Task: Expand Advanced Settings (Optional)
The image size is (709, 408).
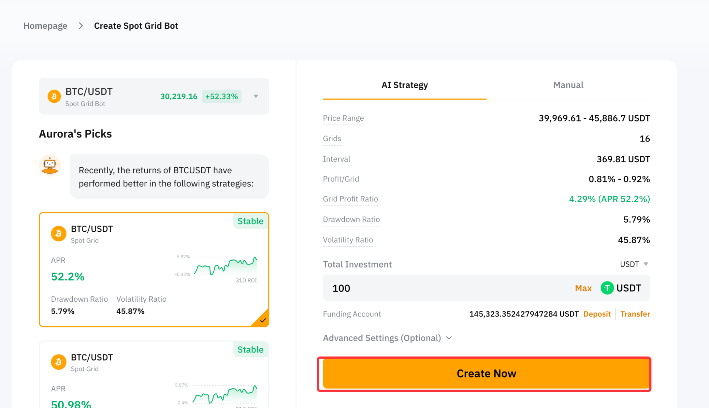Action: click(387, 338)
